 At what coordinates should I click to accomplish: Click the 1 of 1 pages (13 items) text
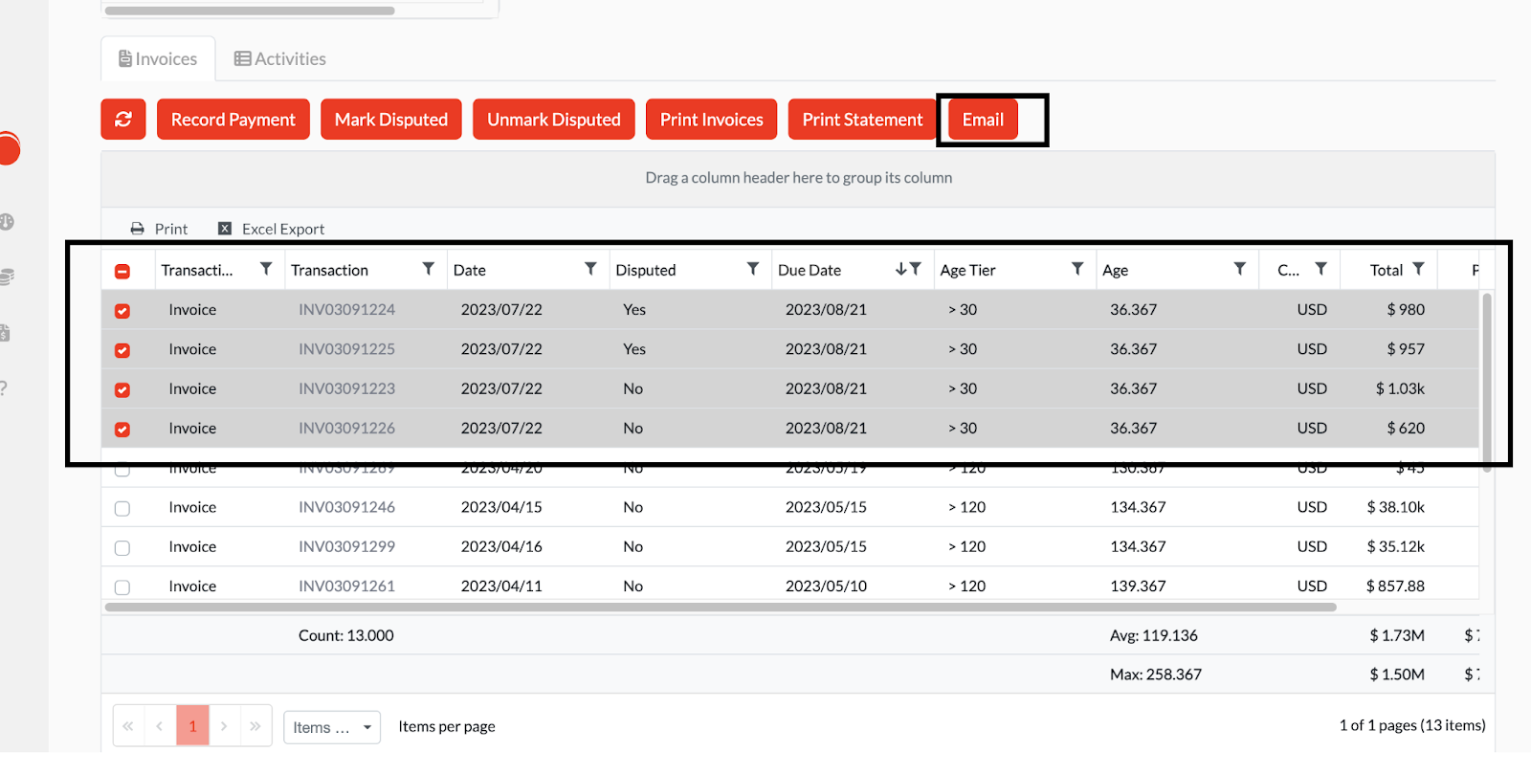(1412, 725)
